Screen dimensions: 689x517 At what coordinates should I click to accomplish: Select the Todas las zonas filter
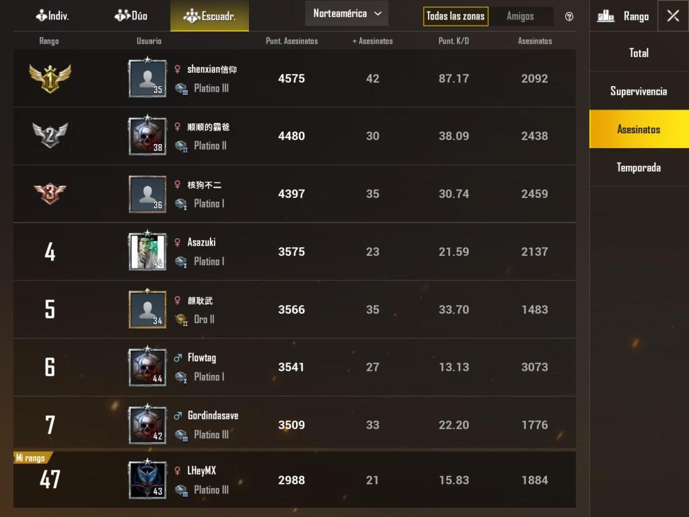[456, 16]
